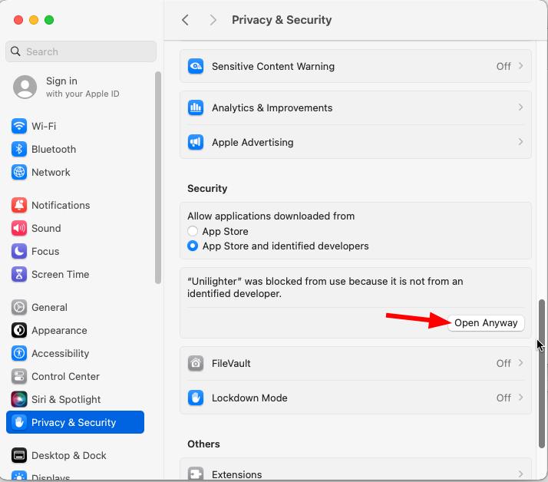Open Accessibility settings label
The image size is (548, 482).
pos(61,353)
